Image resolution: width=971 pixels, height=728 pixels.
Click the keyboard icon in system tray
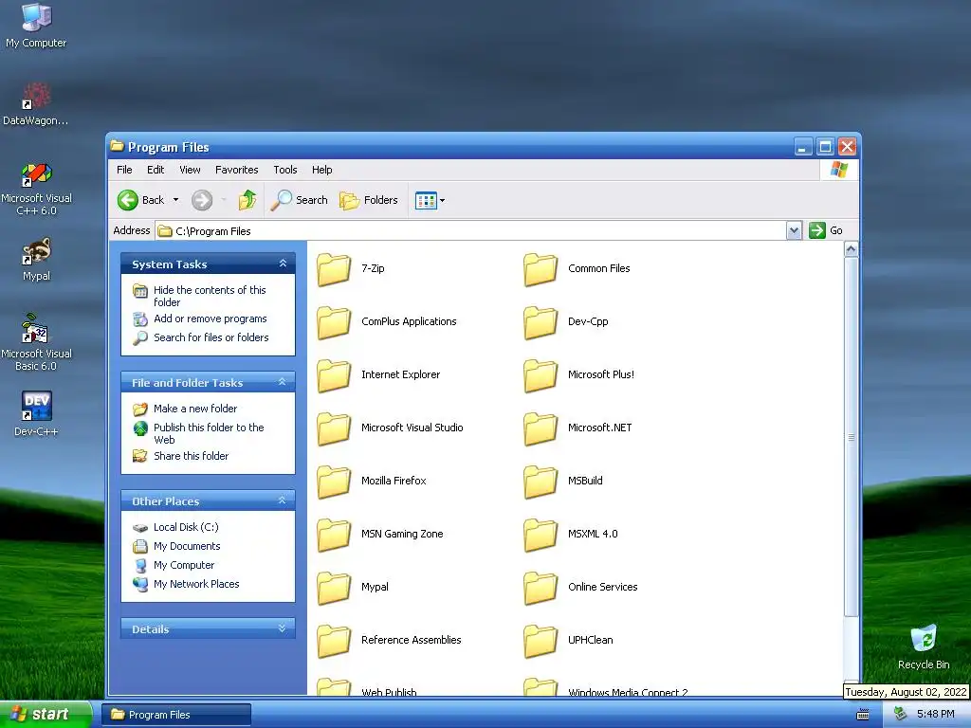[862, 715]
